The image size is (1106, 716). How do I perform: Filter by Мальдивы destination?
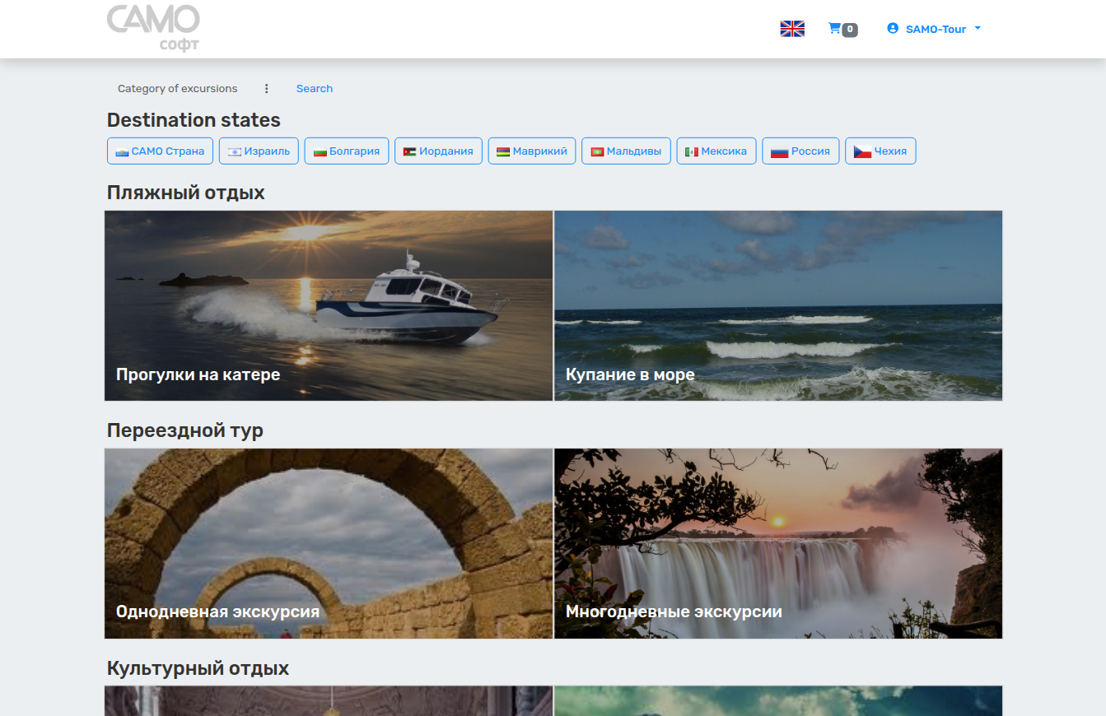point(626,151)
